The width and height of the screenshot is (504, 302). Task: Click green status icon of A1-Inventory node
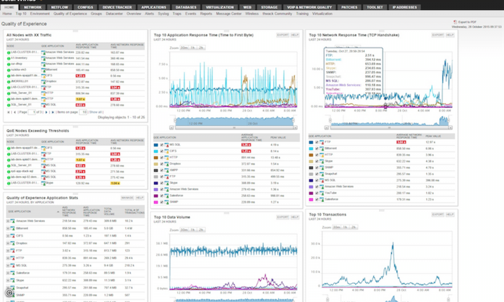9,58
